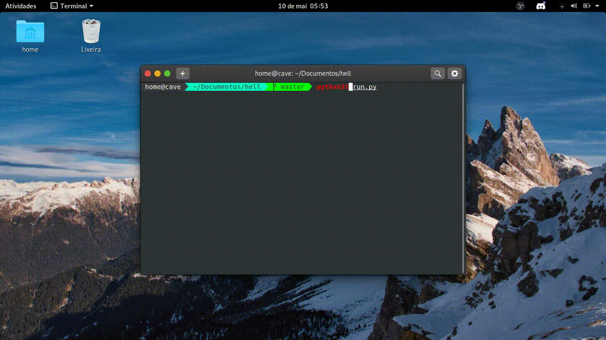
Task: Open the clock showing 10 de mai 05:53
Action: [x=303, y=6]
